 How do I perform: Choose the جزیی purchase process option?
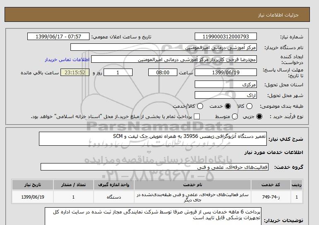pos(259,116)
